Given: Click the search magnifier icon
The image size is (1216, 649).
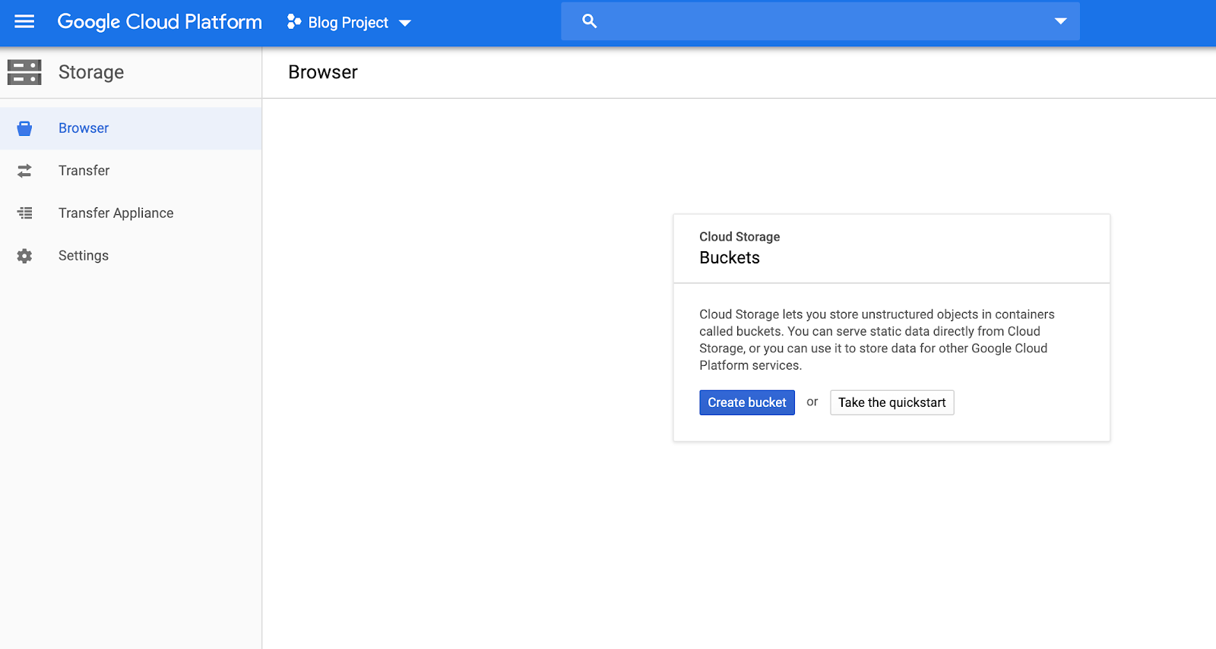Looking at the screenshot, I should (x=590, y=21).
